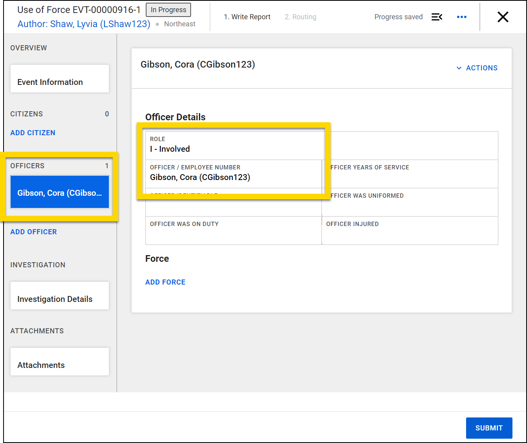Click the Role field
Viewport: 527px width, 443px height.
coord(233,145)
